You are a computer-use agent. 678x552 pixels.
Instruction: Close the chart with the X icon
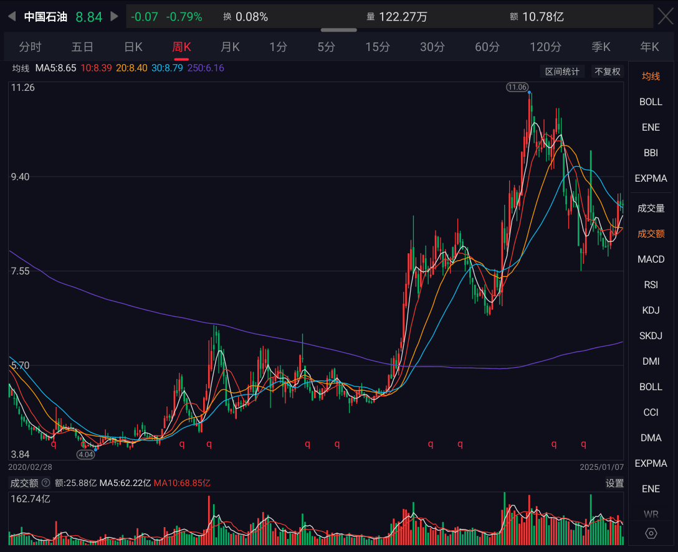[x=666, y=16]
